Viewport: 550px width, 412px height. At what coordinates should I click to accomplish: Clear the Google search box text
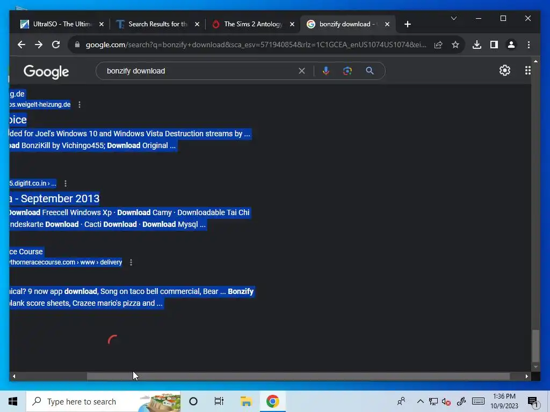[x=302, y=71]
